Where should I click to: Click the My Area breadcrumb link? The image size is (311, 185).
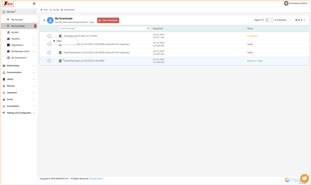[x=56, y=10]
